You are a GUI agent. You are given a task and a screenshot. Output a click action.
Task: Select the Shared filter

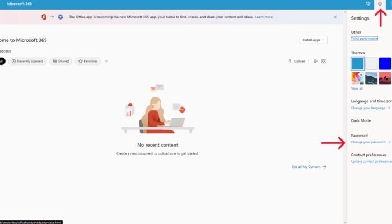click(x=60, y=61)
